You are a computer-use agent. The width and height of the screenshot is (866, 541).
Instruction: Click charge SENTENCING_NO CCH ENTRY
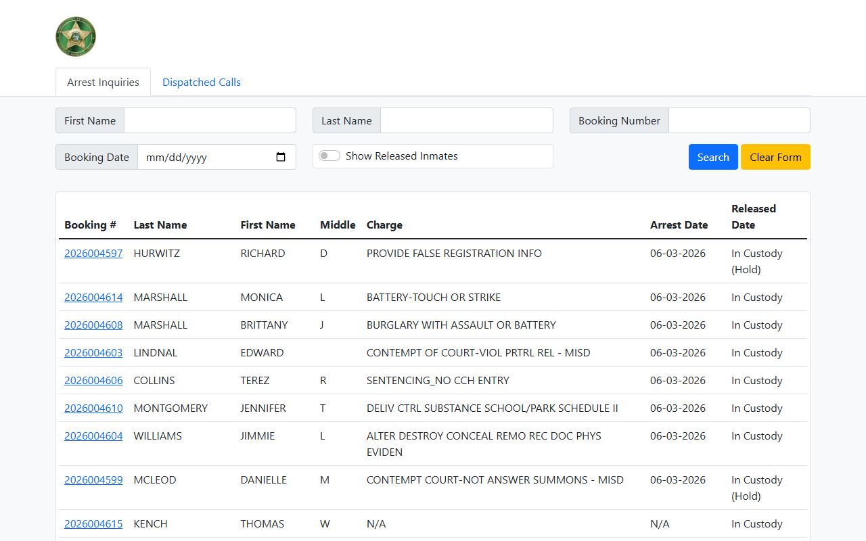tap(438, 380)
